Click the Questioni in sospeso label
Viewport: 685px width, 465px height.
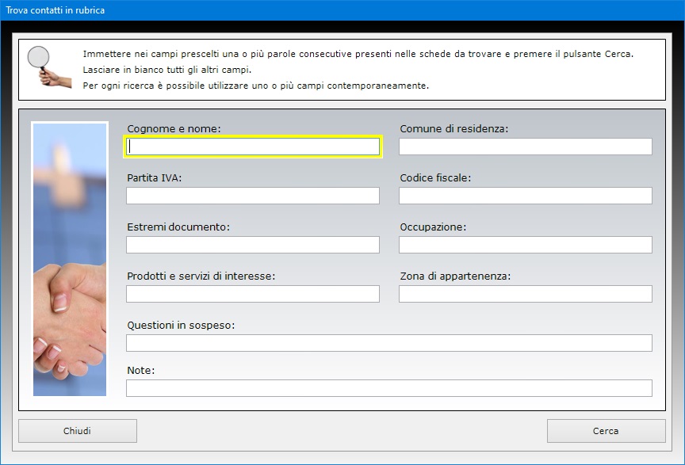coord(181,326)
